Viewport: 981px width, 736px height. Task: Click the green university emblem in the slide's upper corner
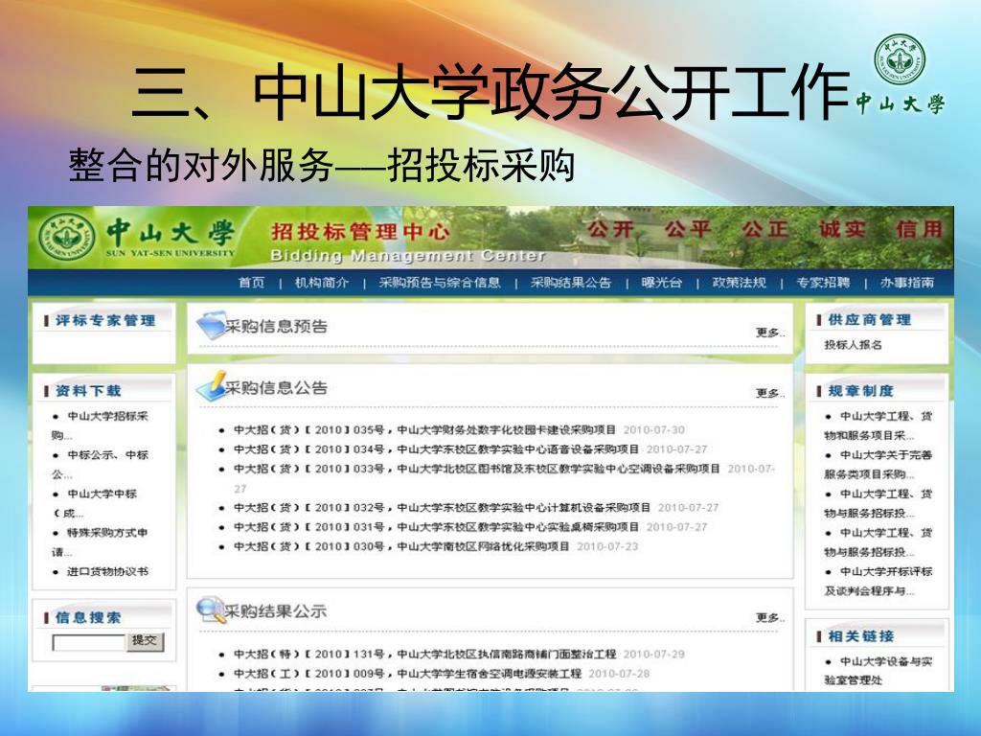pyautogui.click(x=899, y=59)
